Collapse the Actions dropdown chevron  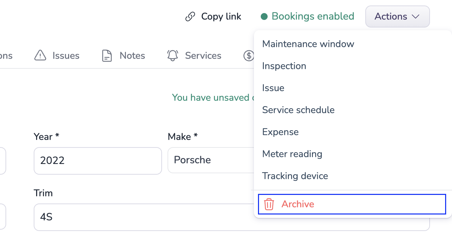pos(416,16)
